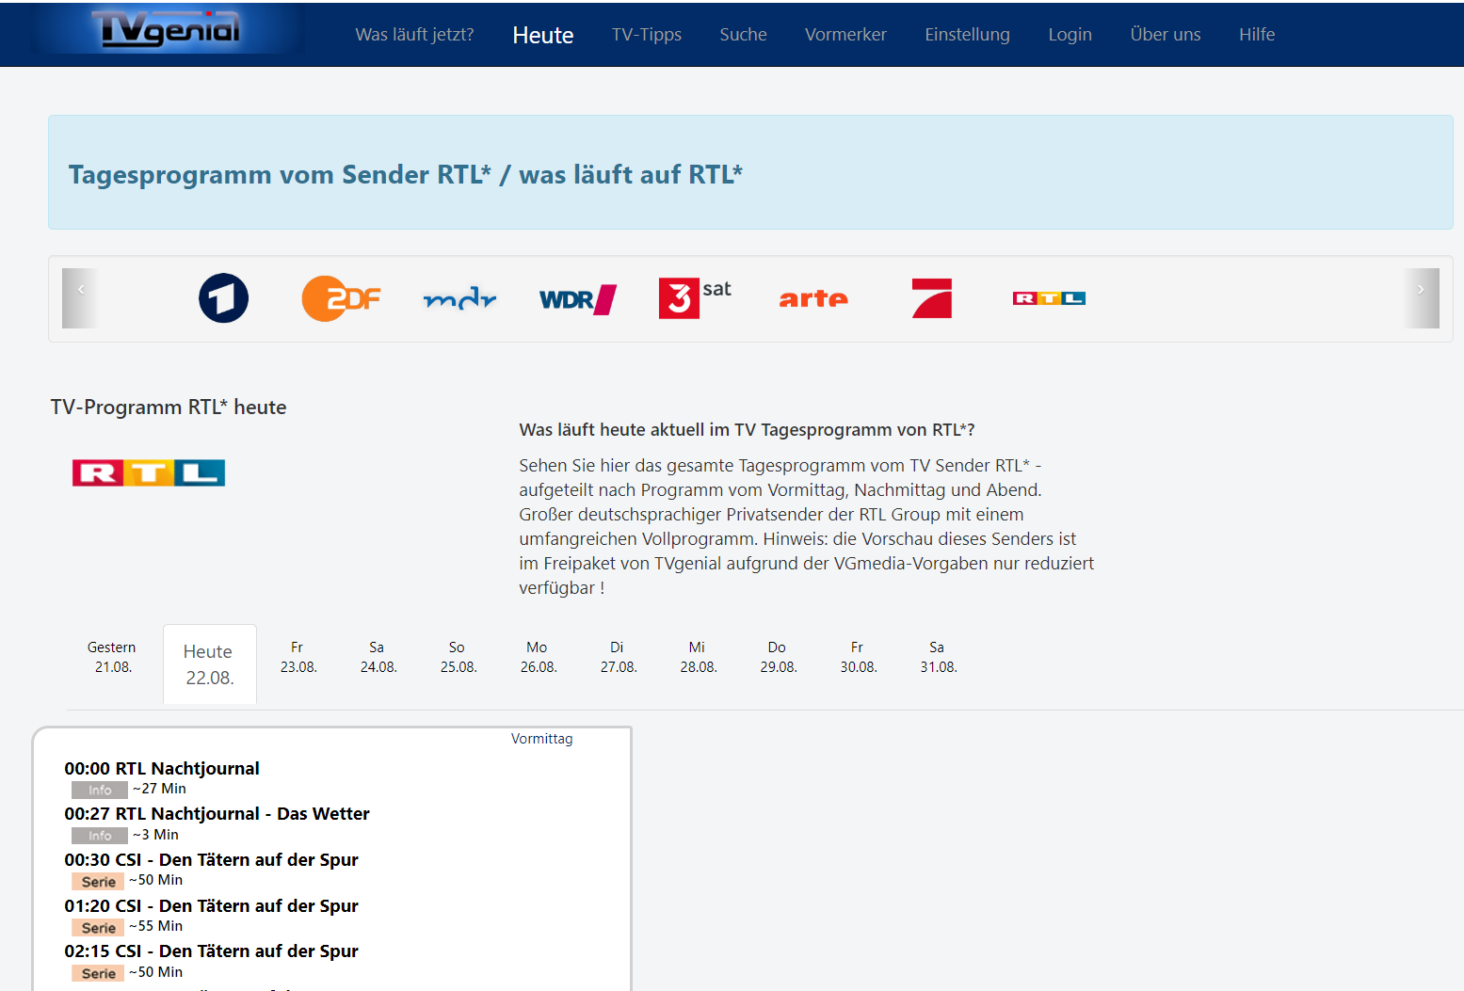The width and height of the screenshot is (1464, 991).
Task: Select the Heute 22.08. tab
Action: pos(209,664)
